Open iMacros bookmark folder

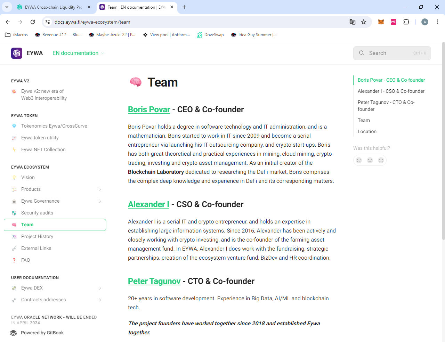coord(16,35)
